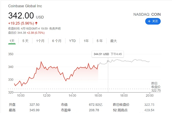Click the 344.51 USD price tooltip
Image resolution: width=172 pixels, height=113 pixels.
click(108, 54)
